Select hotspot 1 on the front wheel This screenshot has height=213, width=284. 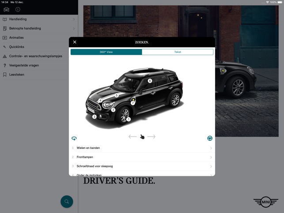click(129, 119)
